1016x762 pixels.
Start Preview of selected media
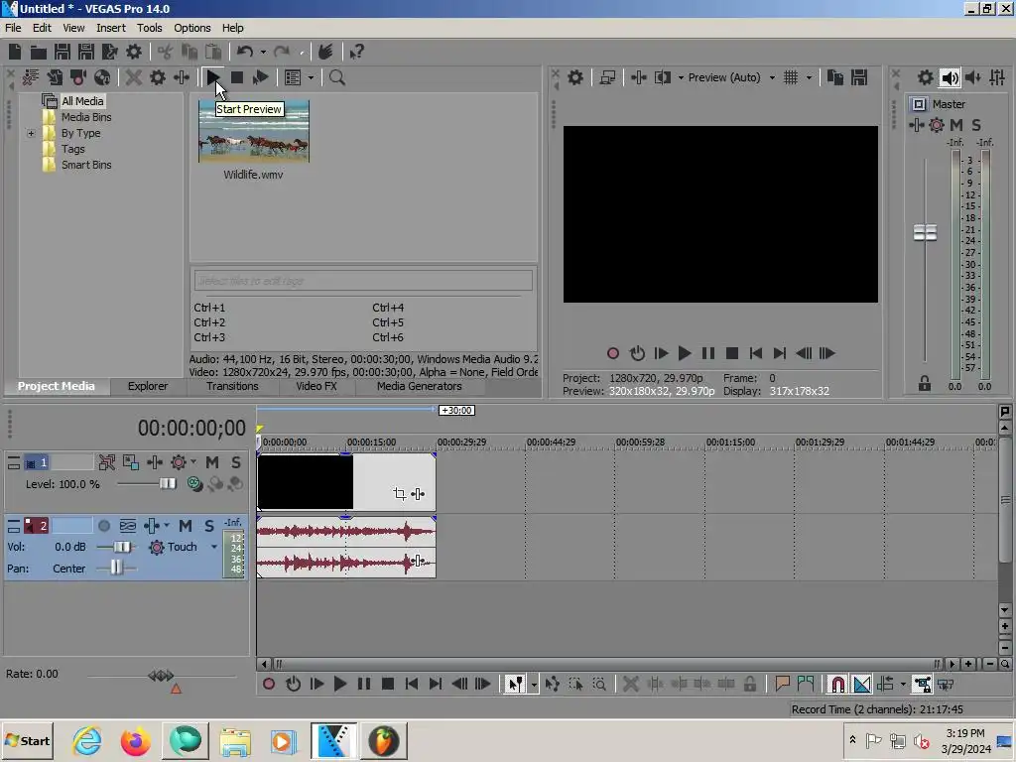(x=213, y=77)
